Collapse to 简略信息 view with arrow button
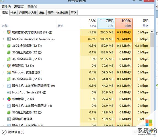 4,132
